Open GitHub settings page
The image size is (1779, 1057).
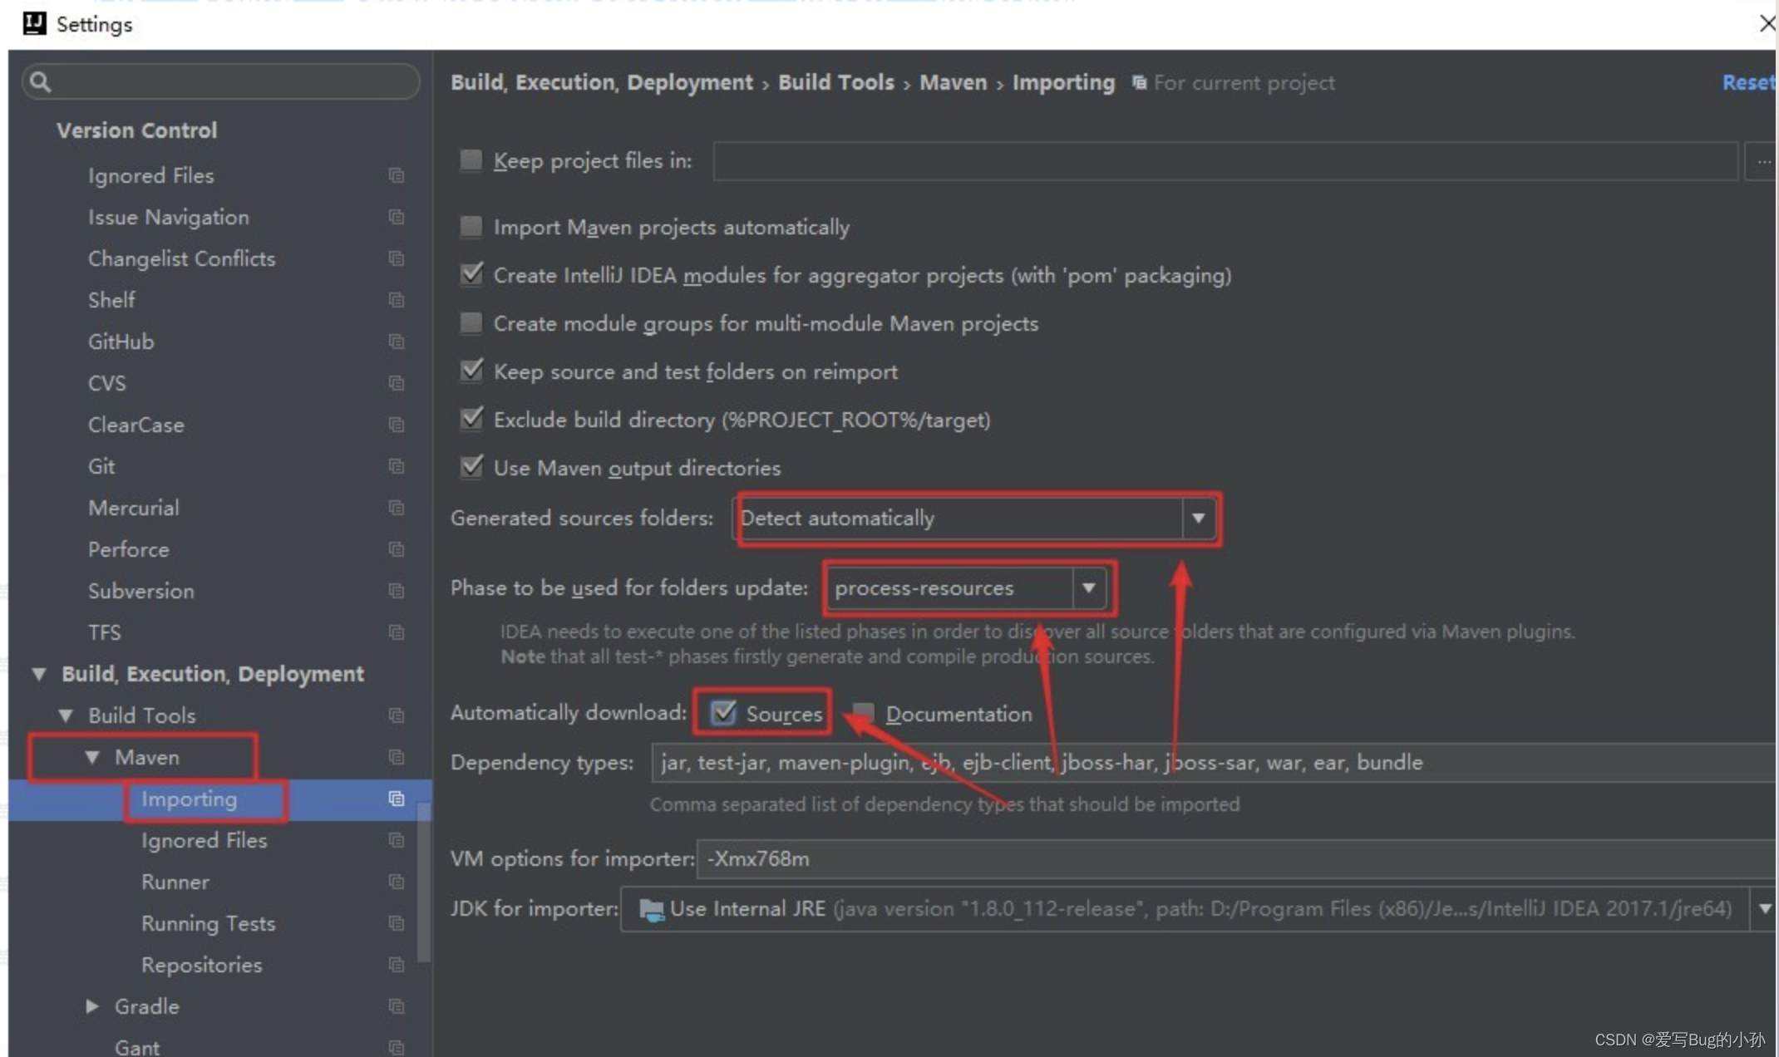tap(121, 342)
